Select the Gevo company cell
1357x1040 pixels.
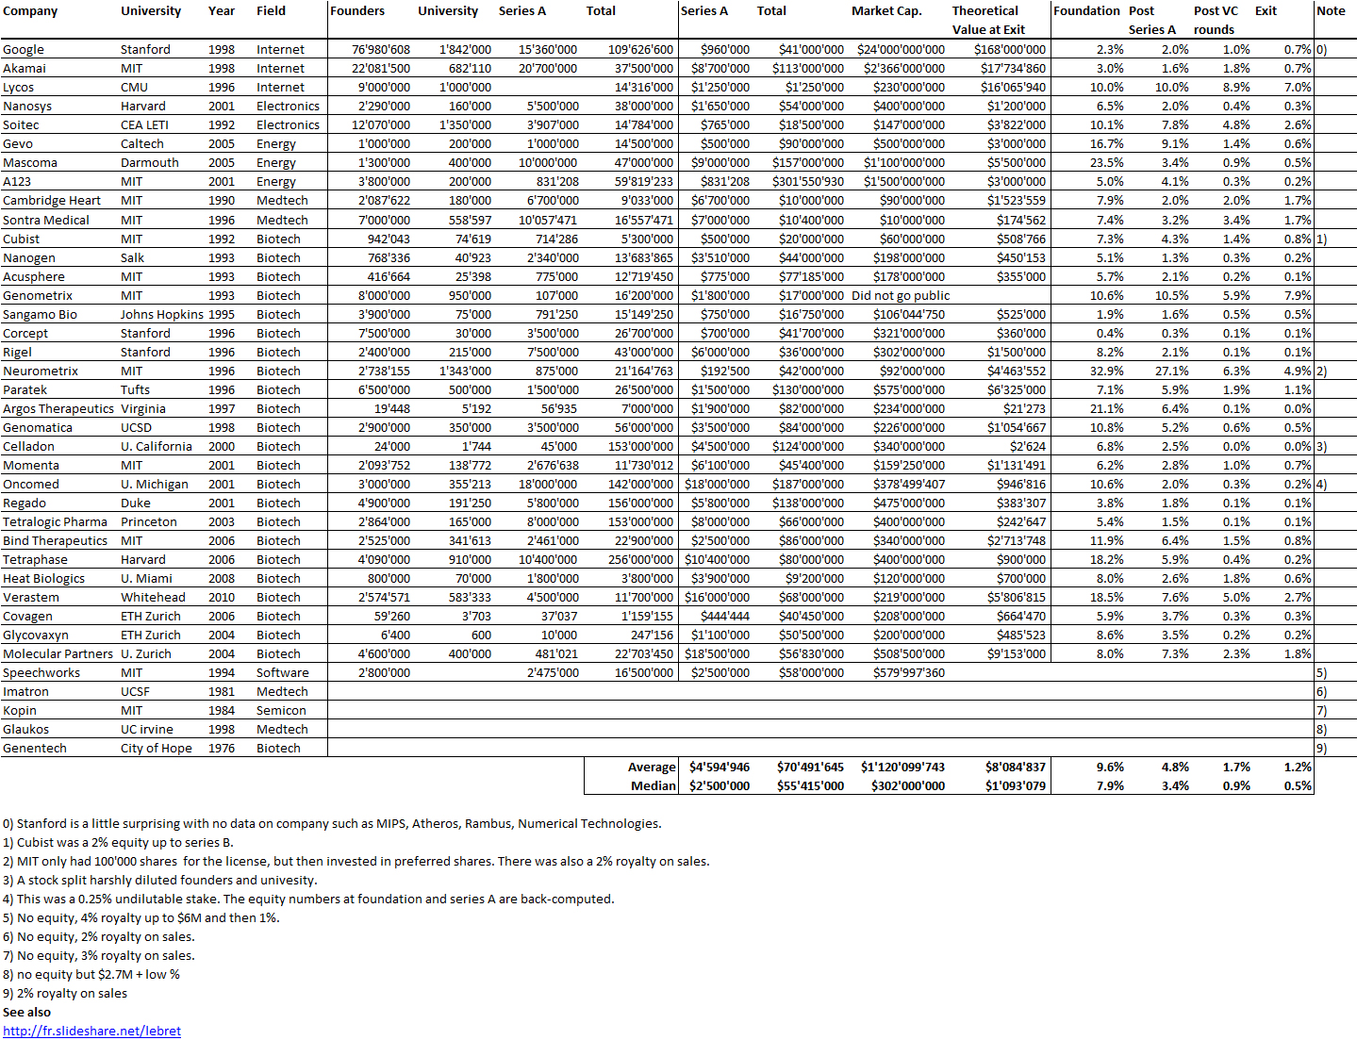coord(18,143)
